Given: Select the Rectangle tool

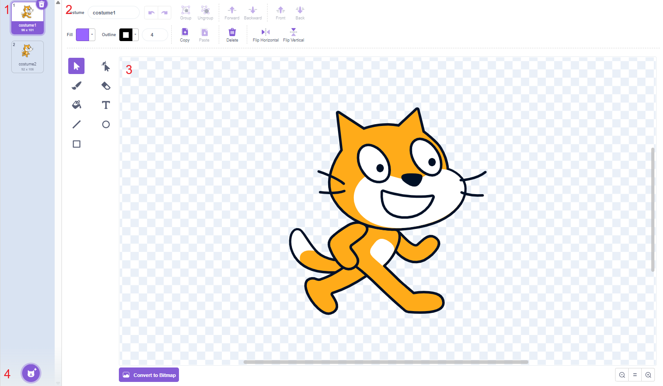Looking at the screenshot, I should pyautogui.click(x=77, y=144).
